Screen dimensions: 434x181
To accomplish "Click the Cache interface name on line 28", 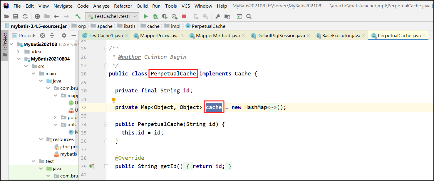I will pyautogui.click(x=243, y=74).
